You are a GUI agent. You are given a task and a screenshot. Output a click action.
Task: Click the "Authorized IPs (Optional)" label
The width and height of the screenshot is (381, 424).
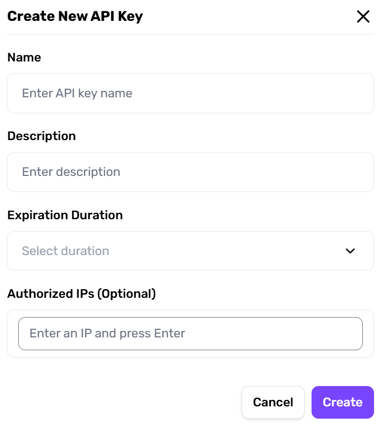tap(81, 294)
